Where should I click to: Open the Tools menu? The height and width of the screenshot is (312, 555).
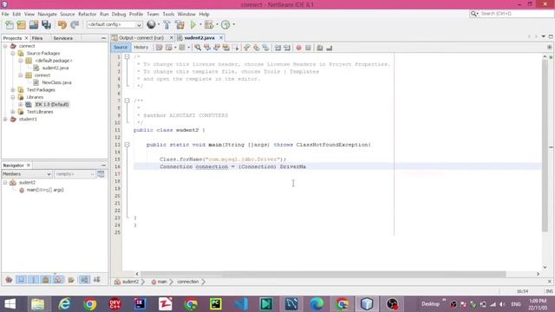tap(168, 14)
